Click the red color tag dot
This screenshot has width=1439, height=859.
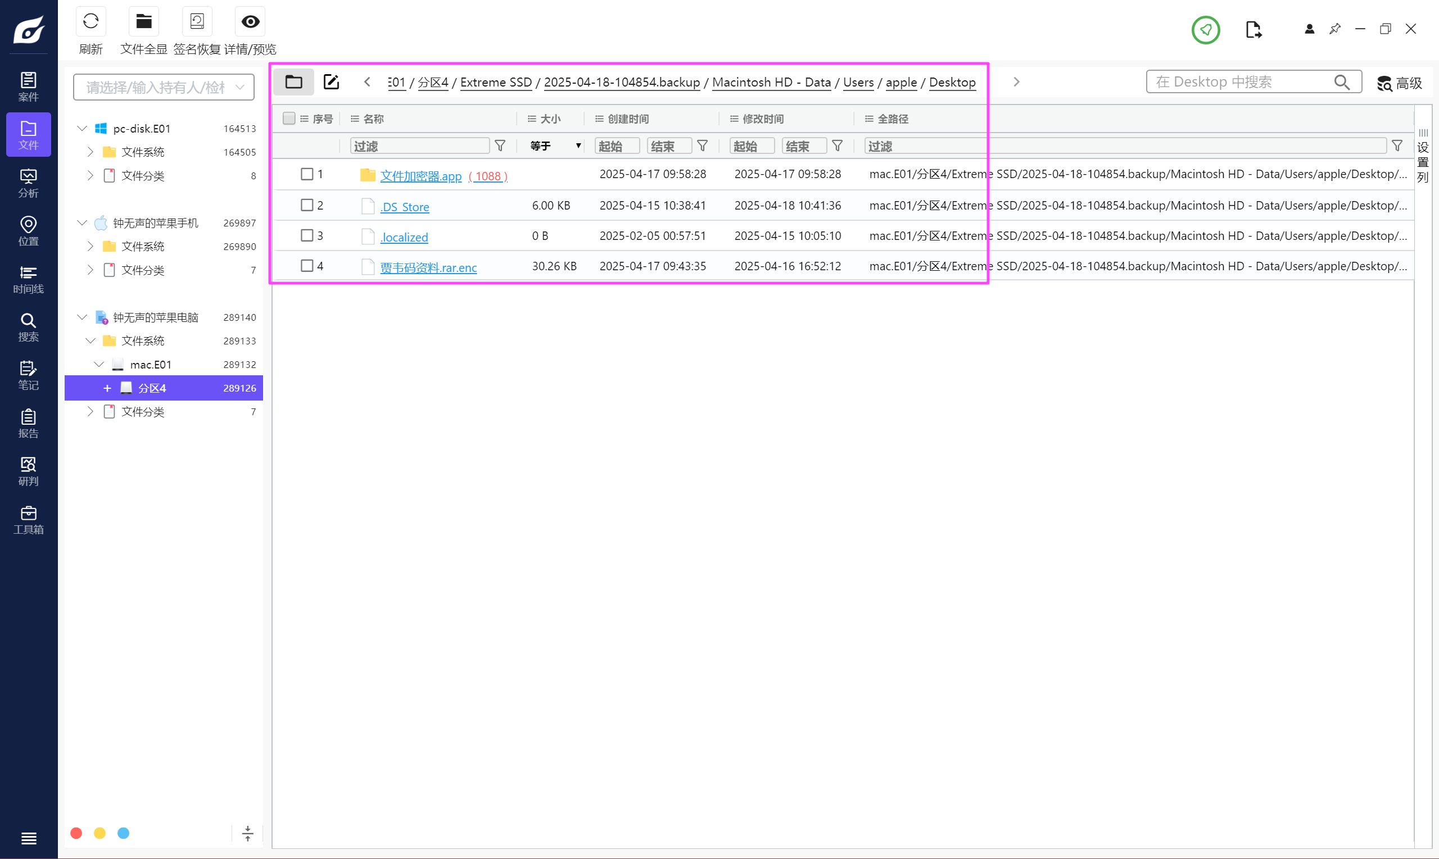pos(76,833)
